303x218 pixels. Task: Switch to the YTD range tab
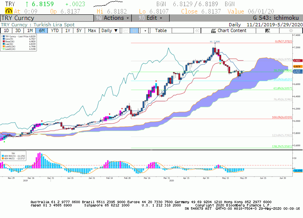coord(55,30)
